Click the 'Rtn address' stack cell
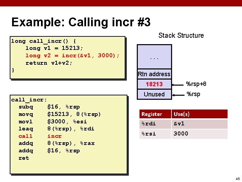The height and width of the screenshot is (182, 242). pyautogui.click(x=154, y=74)
